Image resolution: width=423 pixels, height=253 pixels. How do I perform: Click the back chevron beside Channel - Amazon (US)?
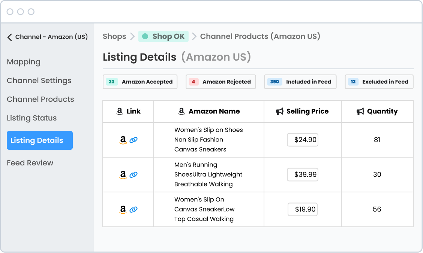pyautogui.click(x=8, y=37)
